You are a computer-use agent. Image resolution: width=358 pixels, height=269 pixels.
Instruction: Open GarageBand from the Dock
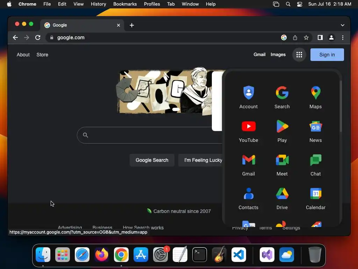coord(219,255)
